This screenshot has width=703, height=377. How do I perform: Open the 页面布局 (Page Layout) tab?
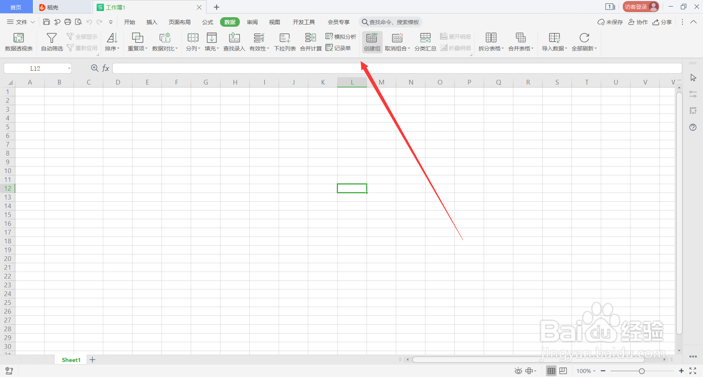click(x=179, y=22)
